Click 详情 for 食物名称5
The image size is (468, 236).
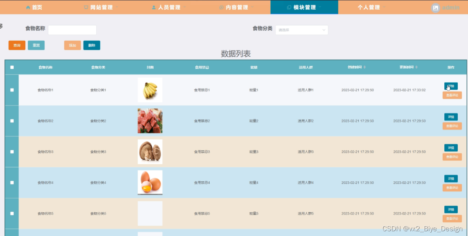451,209
